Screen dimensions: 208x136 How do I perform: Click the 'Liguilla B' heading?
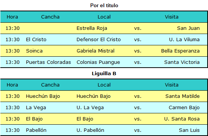pos(104,73)
